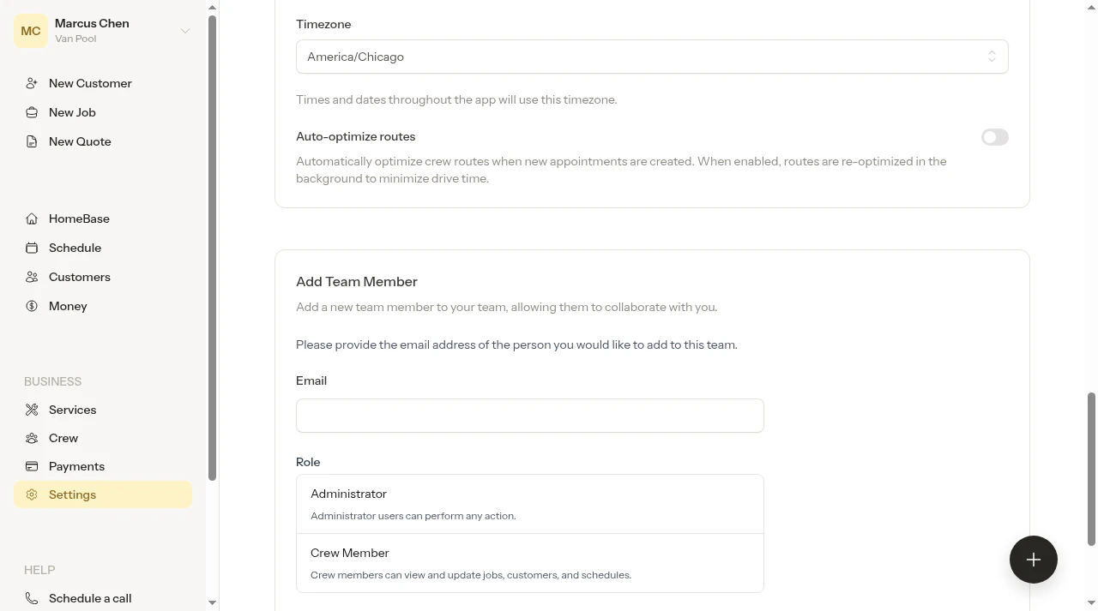The width and height of the screenshot is (1098, 611).
Task: Click the Schedule calendar icon
Action: point(32,248)
